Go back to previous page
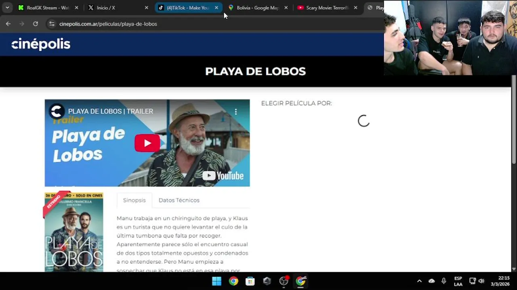This screenshot has height=290, width=517. [x=8, y=24]
